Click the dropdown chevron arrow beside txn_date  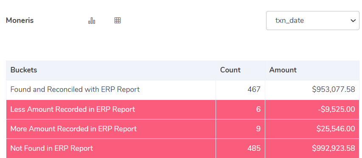coord(353,20)
